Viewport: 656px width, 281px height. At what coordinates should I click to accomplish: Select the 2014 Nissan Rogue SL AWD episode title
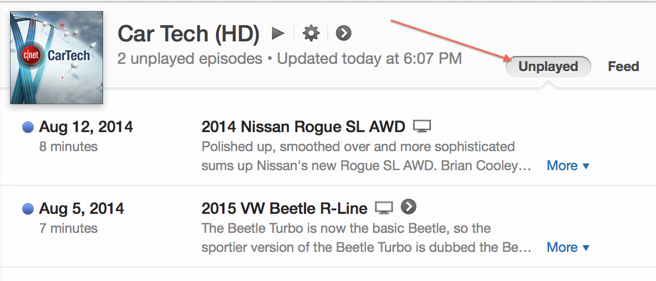point(303,127)
